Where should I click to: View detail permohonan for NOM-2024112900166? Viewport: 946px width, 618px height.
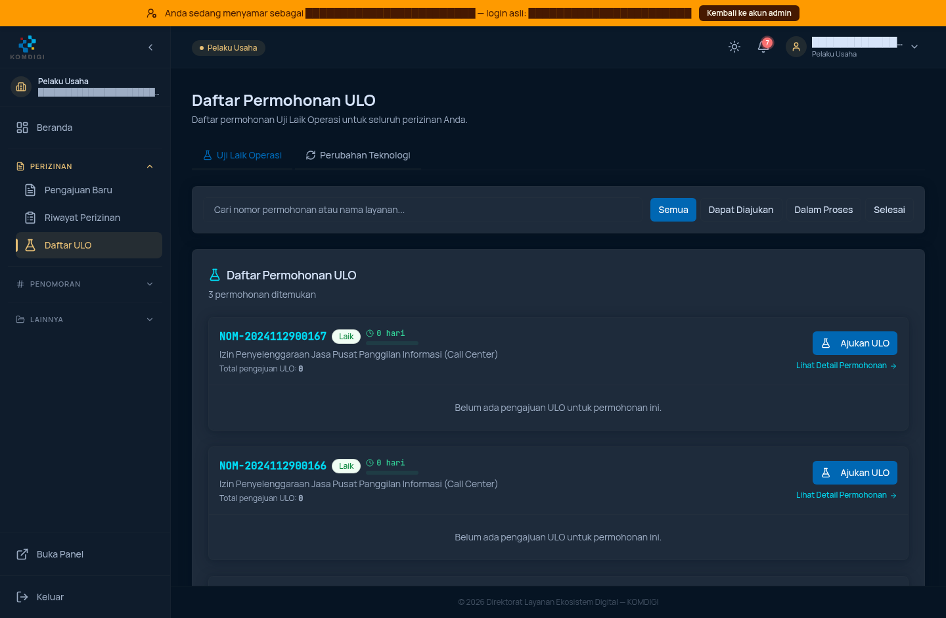(x=846, y=495)
